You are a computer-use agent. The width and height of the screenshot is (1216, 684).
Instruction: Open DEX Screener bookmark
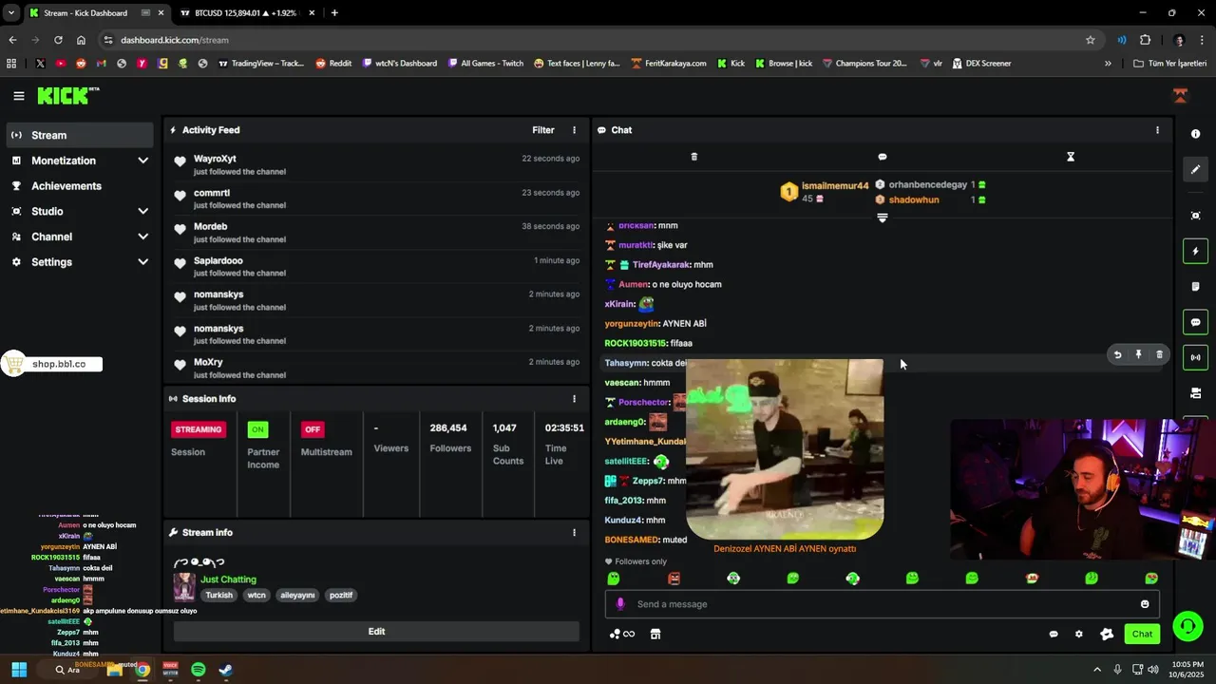[981, 64]
